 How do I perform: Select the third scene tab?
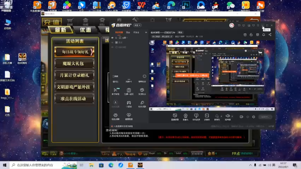136,32
